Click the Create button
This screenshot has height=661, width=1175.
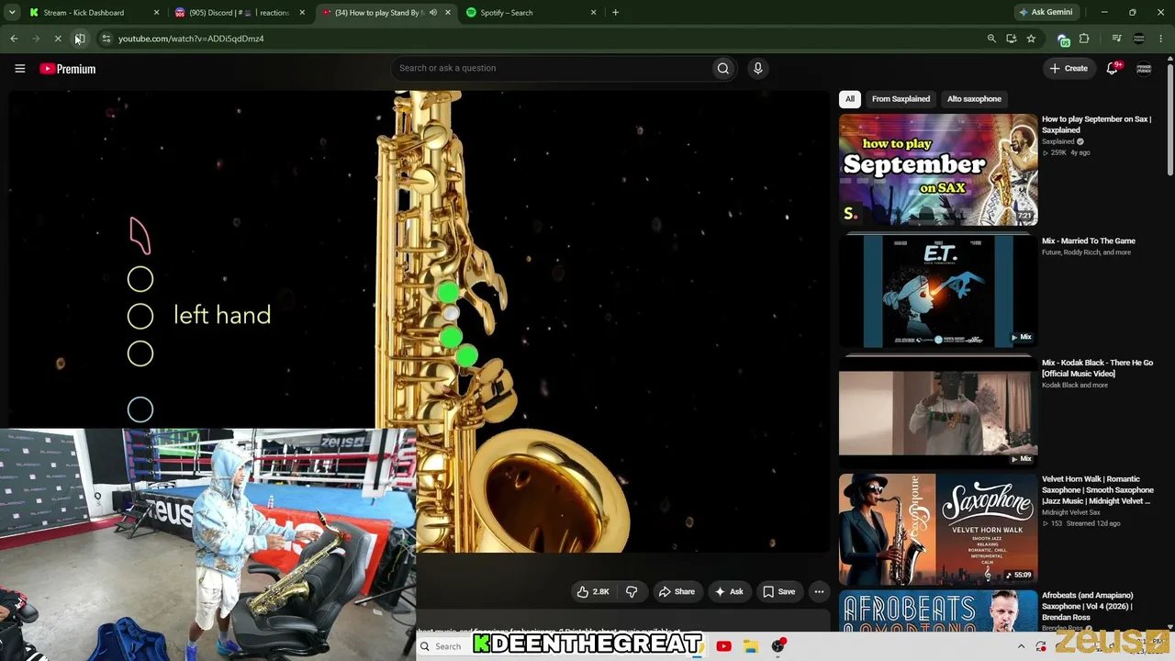[1069, 68]
